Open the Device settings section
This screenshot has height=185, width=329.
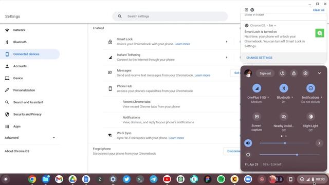pos(18,78)
